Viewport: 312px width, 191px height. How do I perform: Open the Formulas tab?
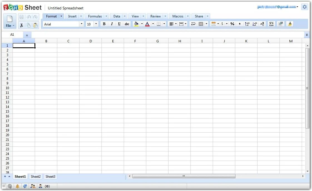95,16
